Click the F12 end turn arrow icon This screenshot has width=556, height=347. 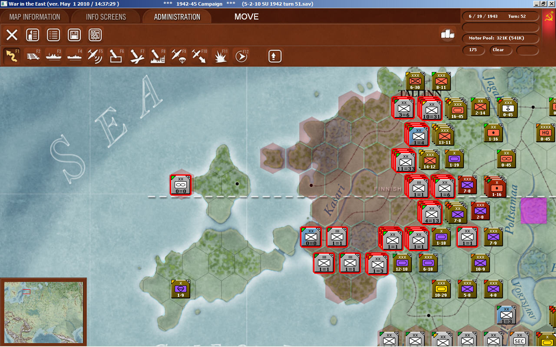tap(242, 56)
